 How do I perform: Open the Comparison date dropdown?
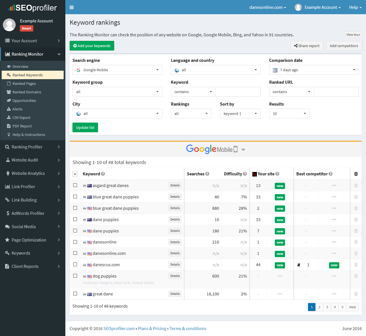point(314,70)
